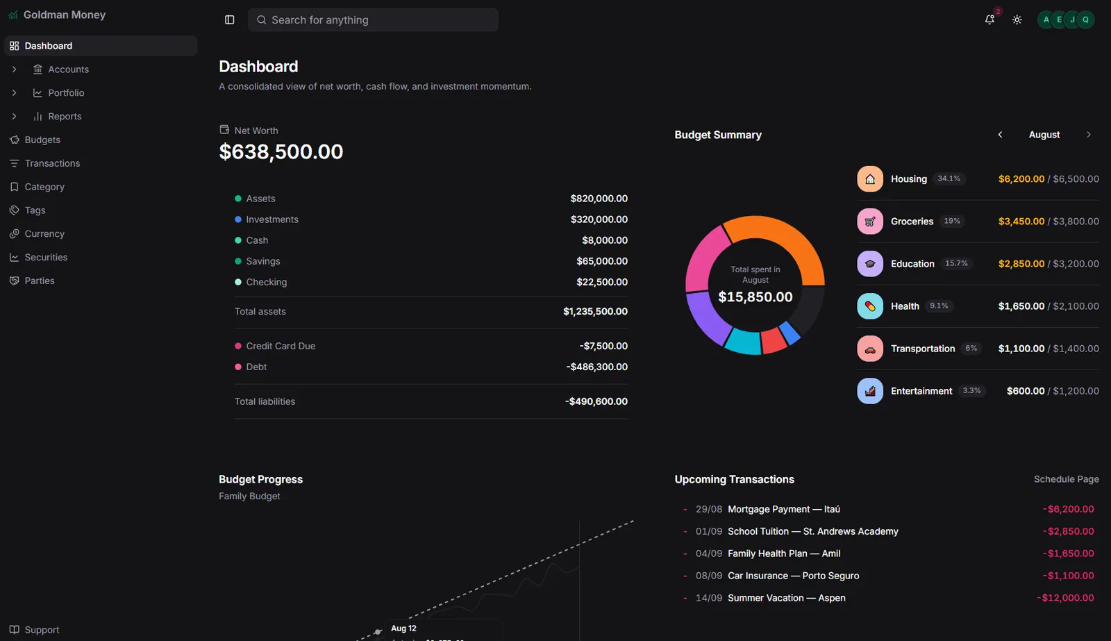Viewport: 1111px width, 641px height.
Task: Open user avatar A
Action: (1046, 19)
